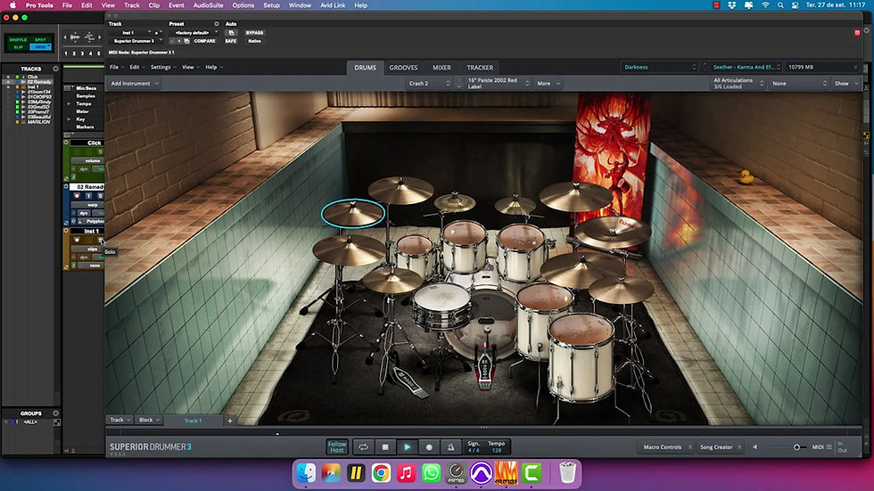Click the COMPARE button

click(204, 41)
